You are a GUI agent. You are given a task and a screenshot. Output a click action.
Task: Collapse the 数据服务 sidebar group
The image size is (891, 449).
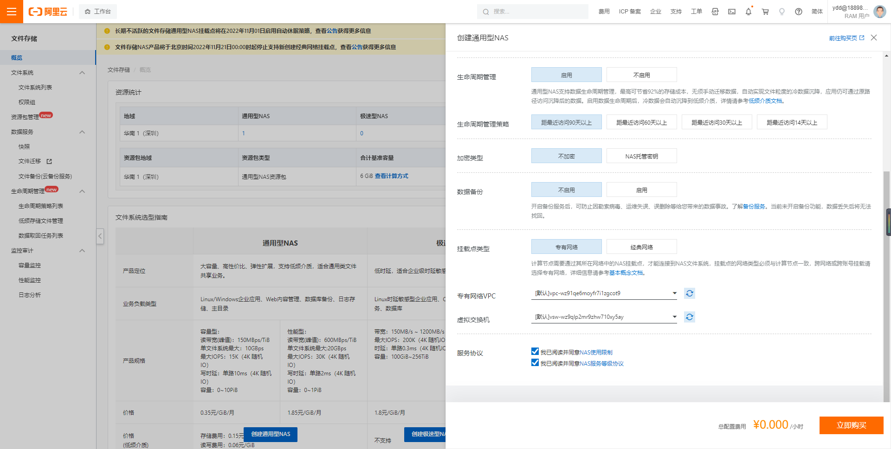[x=82, y=132]
